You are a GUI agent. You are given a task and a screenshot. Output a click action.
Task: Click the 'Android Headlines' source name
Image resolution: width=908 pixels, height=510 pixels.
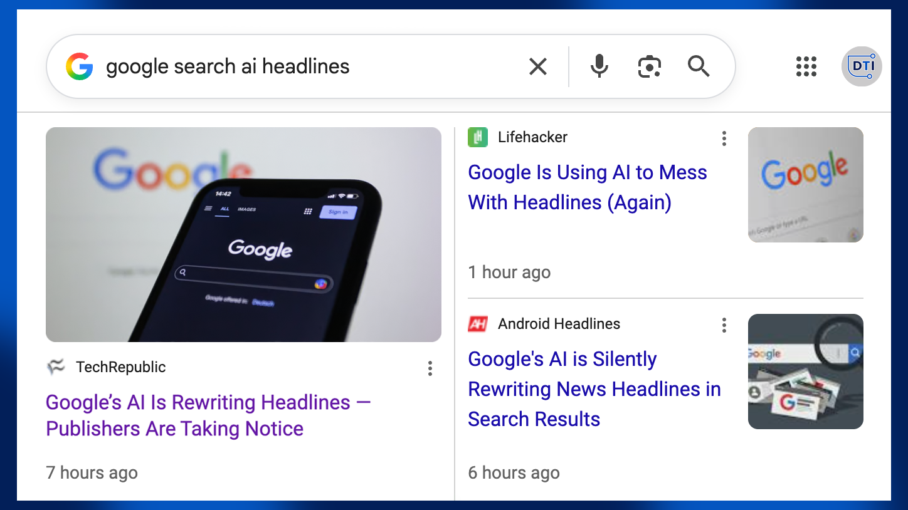click(x=559, y=324)
